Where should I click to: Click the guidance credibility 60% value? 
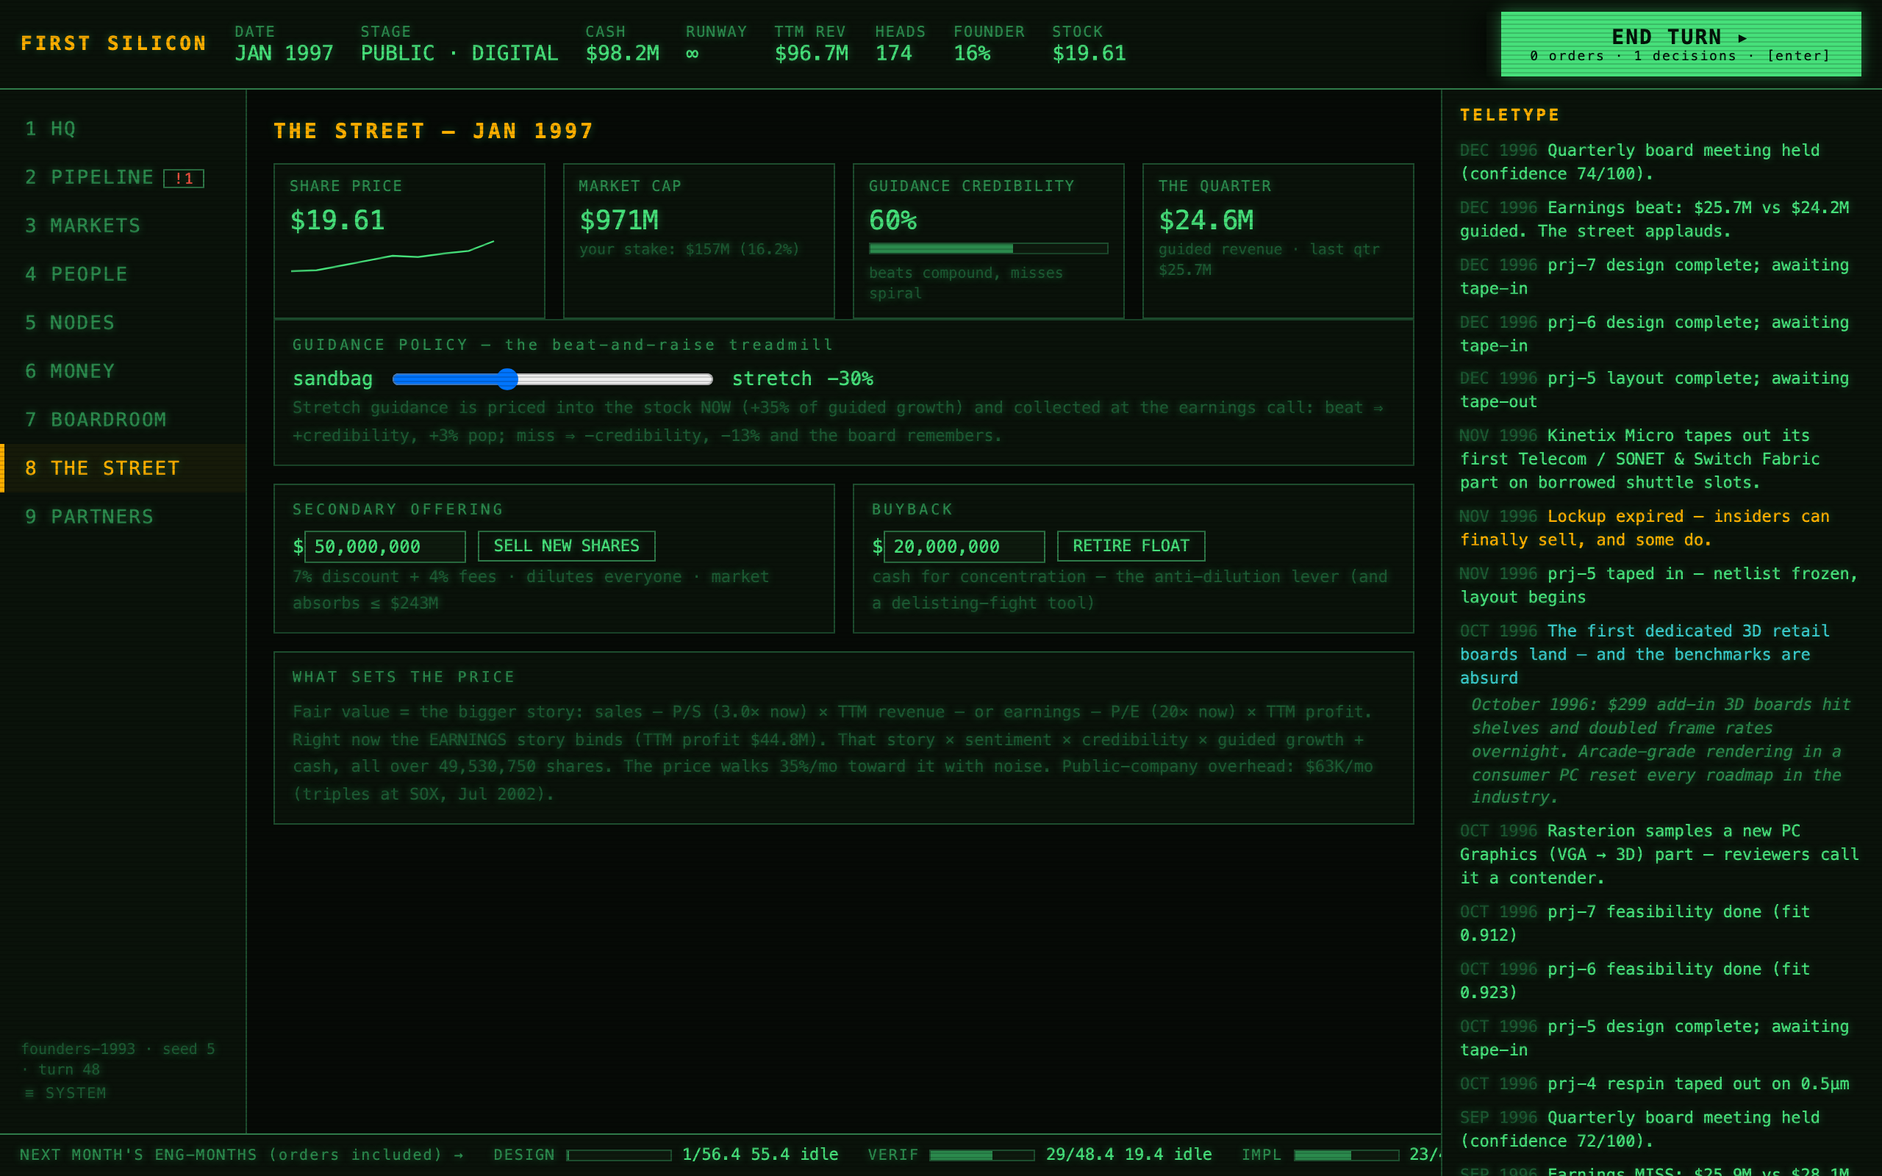pos(892,220)
